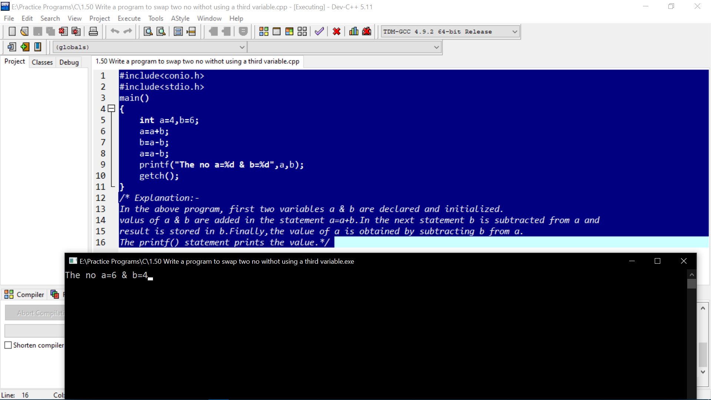Click the Close file toolbar icon

(63, 31)
